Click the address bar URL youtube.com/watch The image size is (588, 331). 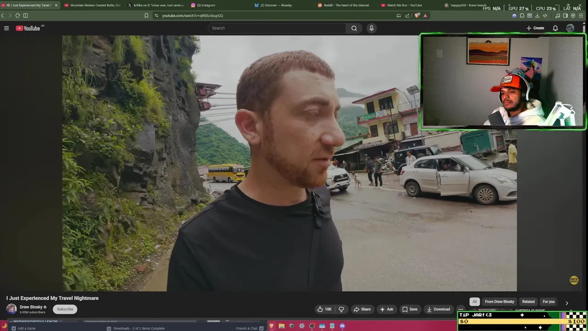192,16
